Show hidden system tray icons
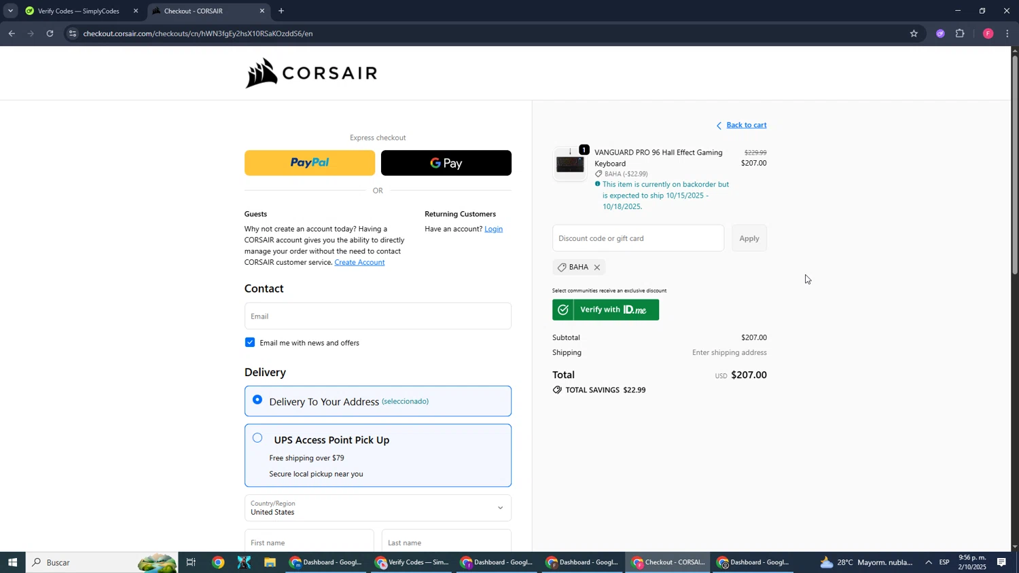This screenshot has width=1019, height=573. click(x=929, y=562)
